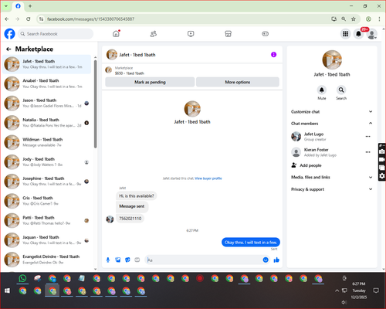The height and width of the screenshot is (309, 386).
Task: Focus the message input field
Action: tap(203, 260)
